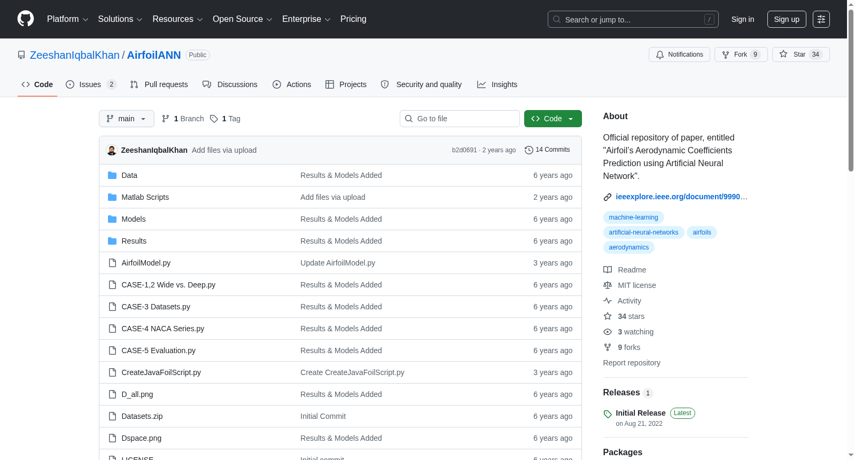Click the Sign up button
Image resolution: width=855 pixels, height=460 pixels.
tap(787, 19)
